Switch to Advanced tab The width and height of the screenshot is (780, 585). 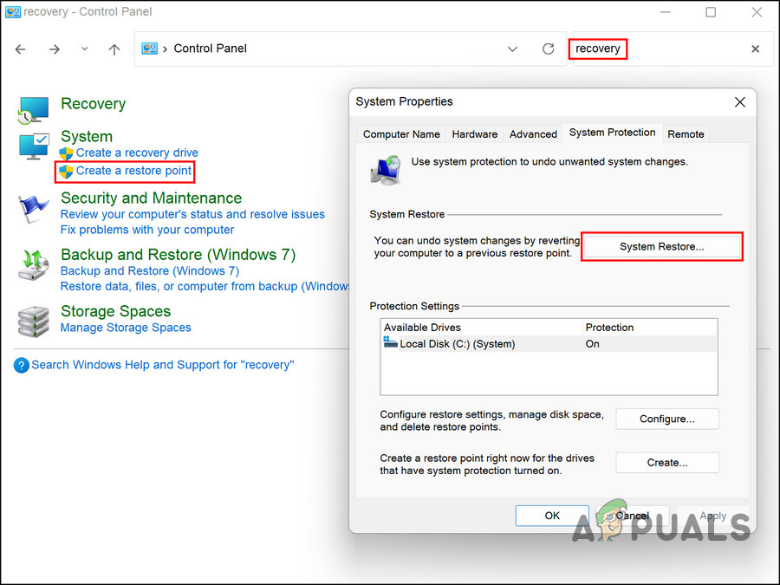(x=533, y=134)
